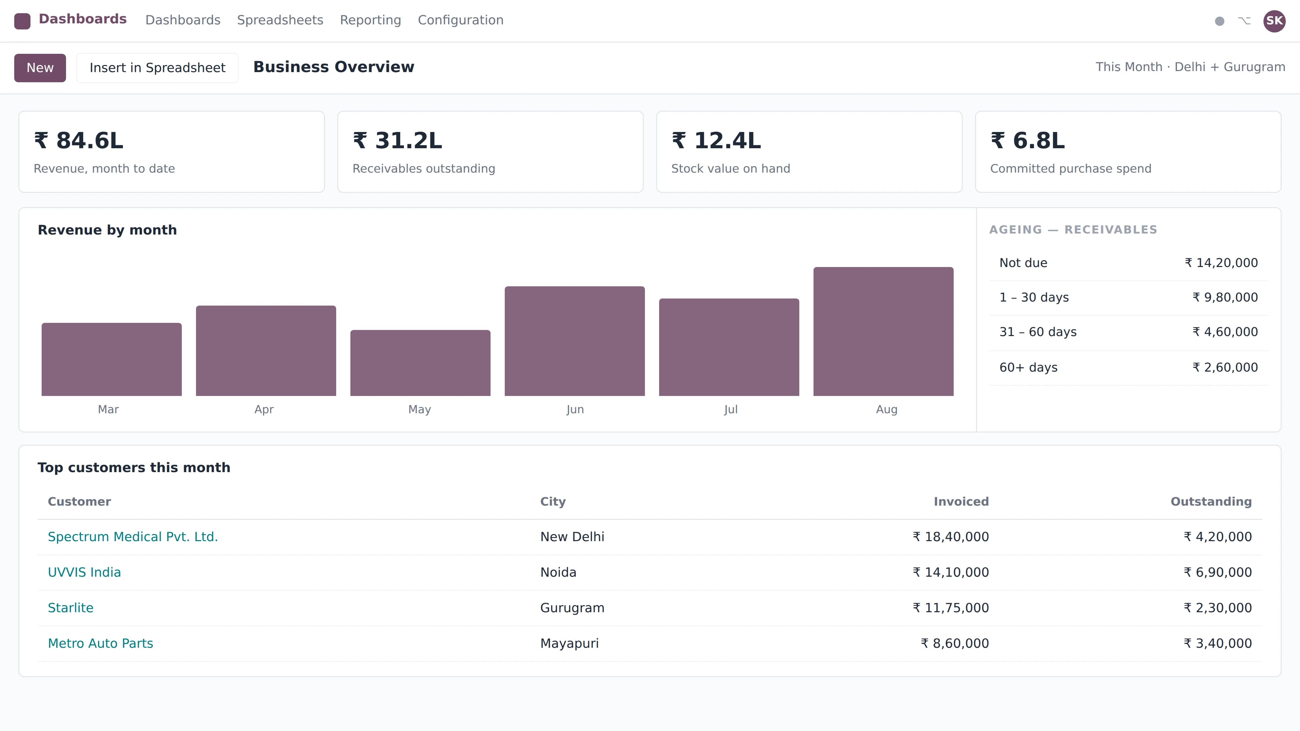Click the Revenue by month heading
1300x731 pixels.
108,230
